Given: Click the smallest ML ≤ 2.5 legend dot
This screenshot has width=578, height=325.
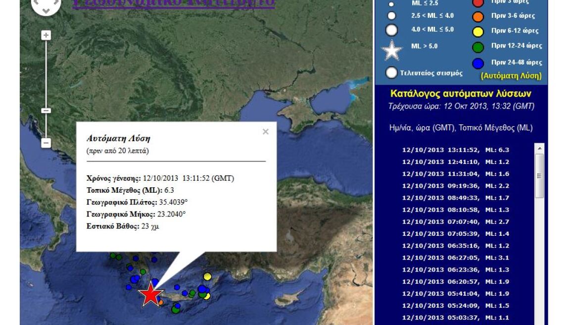Looking at the screenshot, I should click(391, 4).
